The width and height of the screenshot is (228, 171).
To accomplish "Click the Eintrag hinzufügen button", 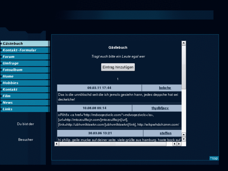I will click(118, 67).
